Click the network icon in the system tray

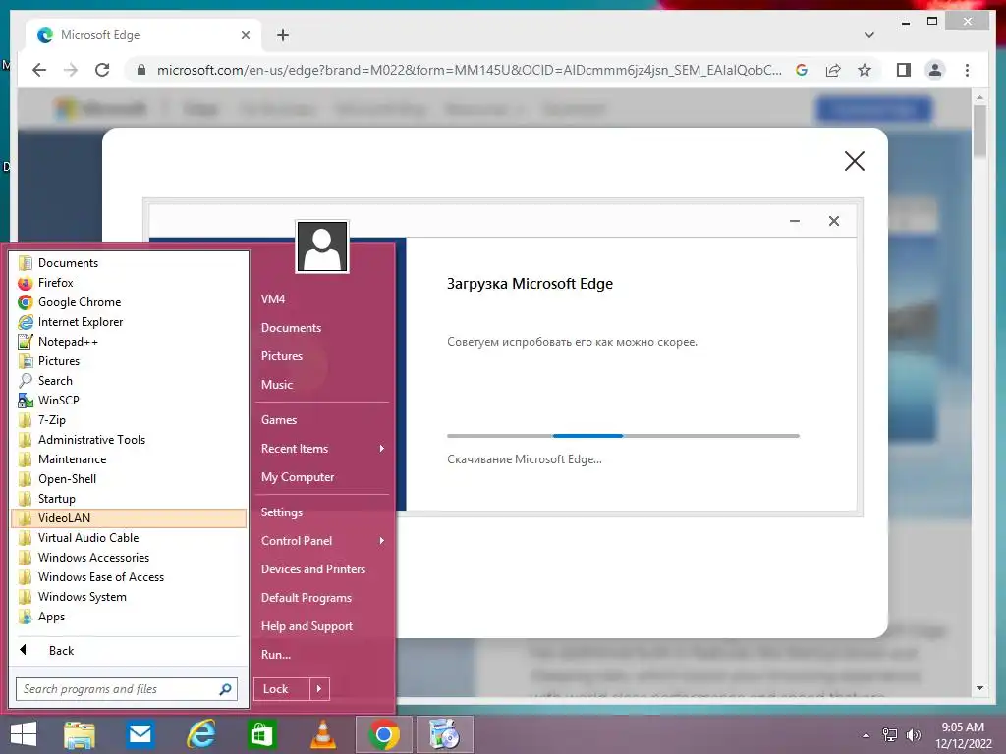(x=890, y=735)
